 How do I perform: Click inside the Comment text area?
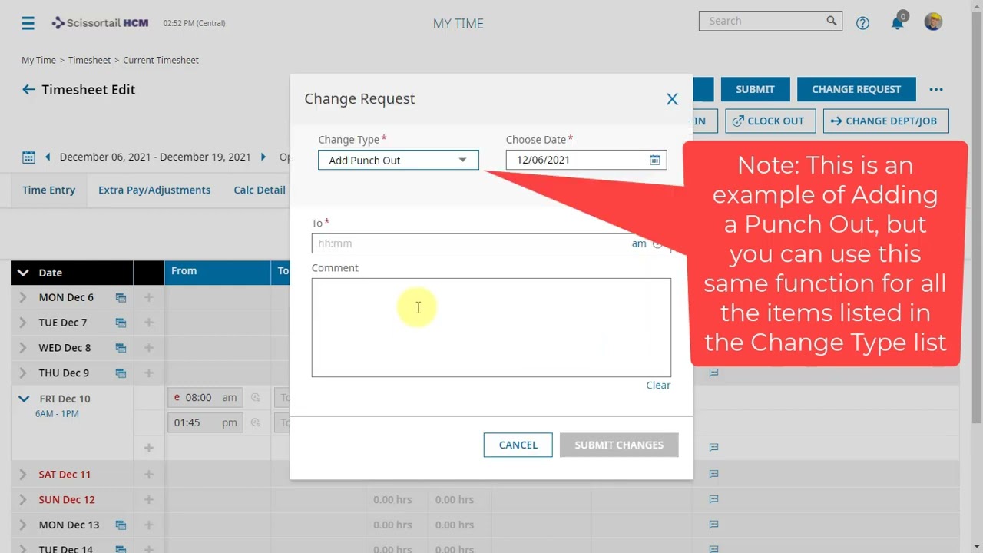[x=491, y=328]
